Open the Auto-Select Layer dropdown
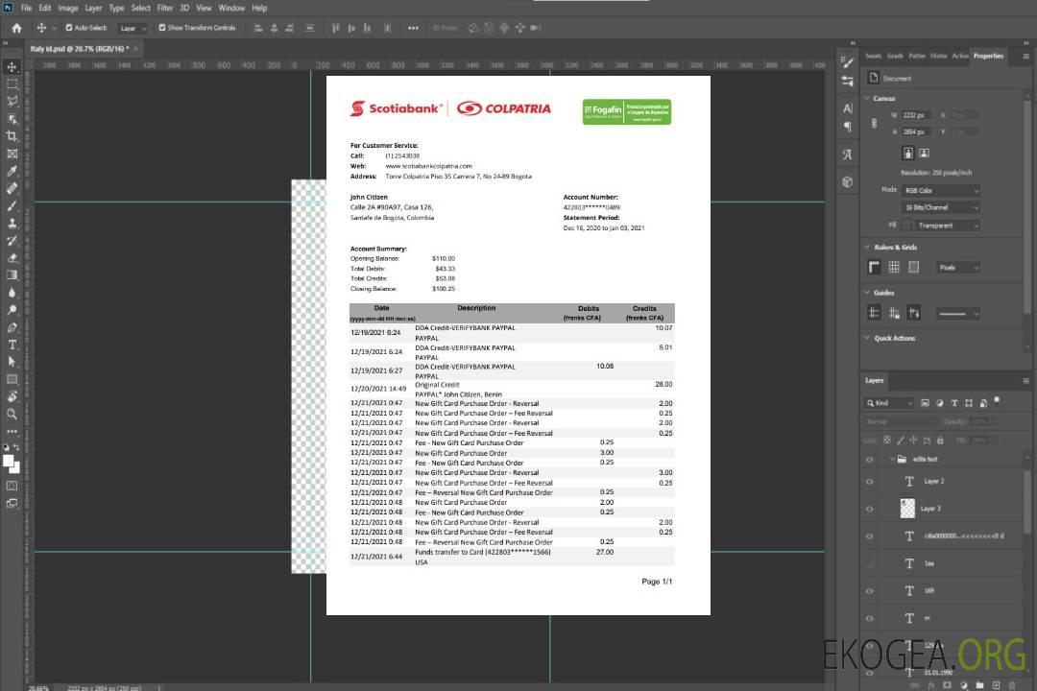 133,28
